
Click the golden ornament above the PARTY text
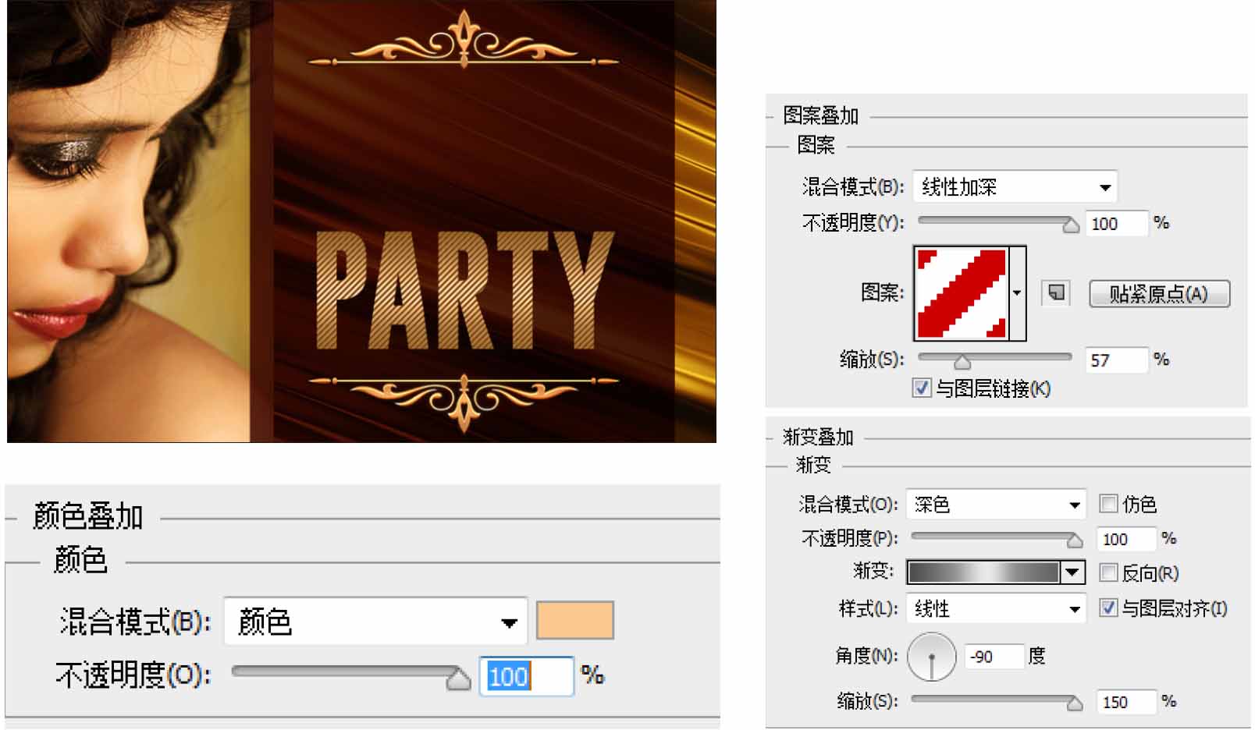(x=464, y=41)
